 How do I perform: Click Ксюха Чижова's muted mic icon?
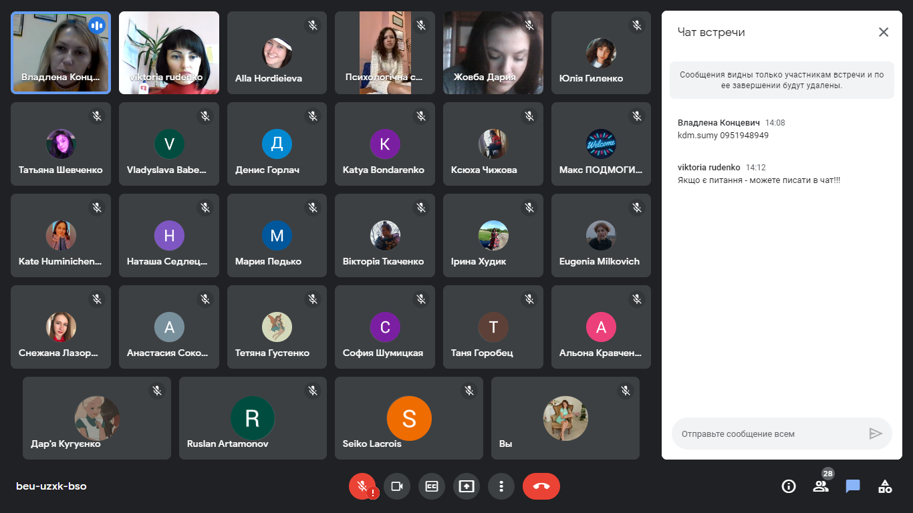point(529,116)
